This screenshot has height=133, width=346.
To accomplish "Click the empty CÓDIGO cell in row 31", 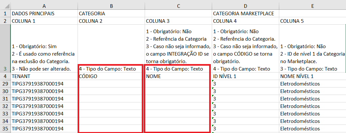I will 110,99.
